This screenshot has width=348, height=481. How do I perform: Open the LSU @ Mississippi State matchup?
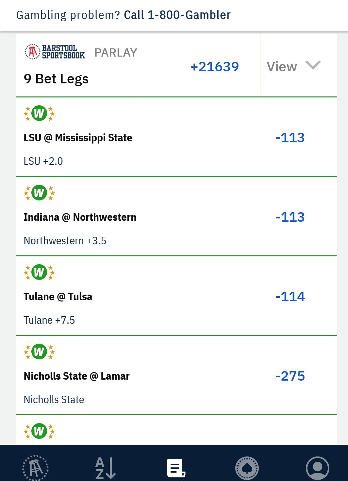[x=78, y=138]
